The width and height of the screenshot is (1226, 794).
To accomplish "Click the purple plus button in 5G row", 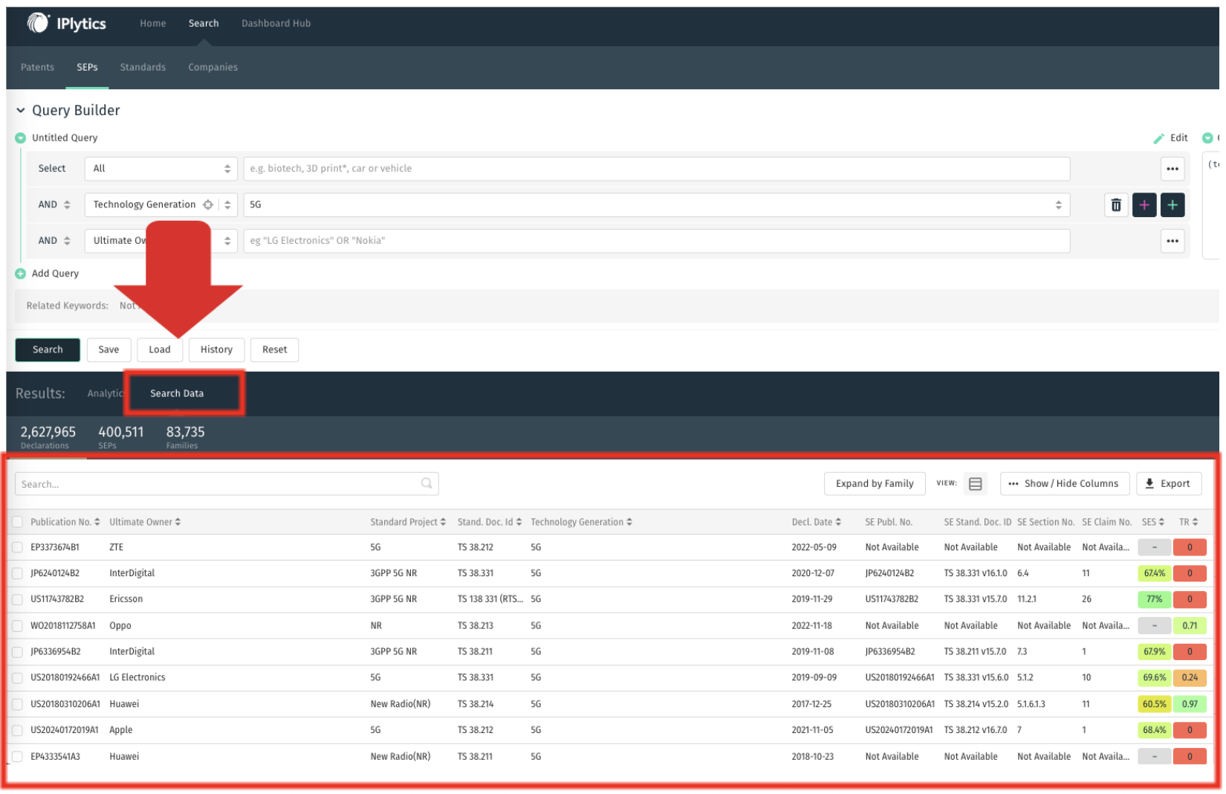I will point(1144,204).
